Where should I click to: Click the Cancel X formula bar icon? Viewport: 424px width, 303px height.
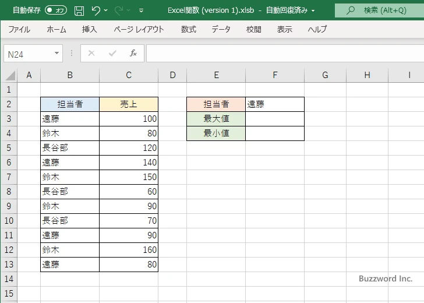click(x=91, y=53)
